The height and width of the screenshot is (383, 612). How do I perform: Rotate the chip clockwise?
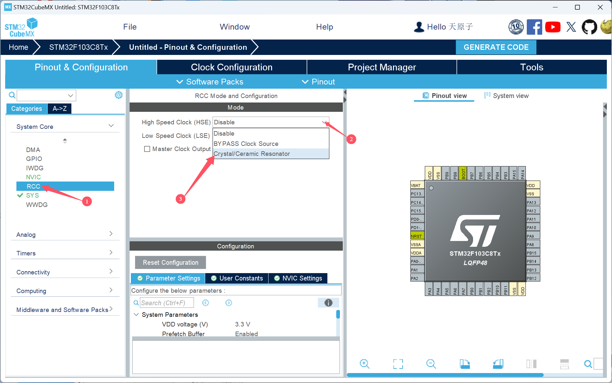pyautogui.click(x=465, y=364)
